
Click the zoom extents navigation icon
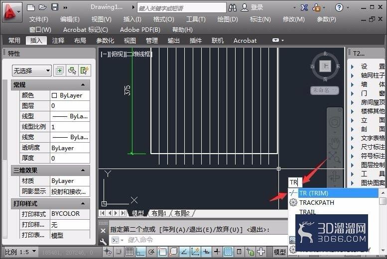(x=334, y=157)
